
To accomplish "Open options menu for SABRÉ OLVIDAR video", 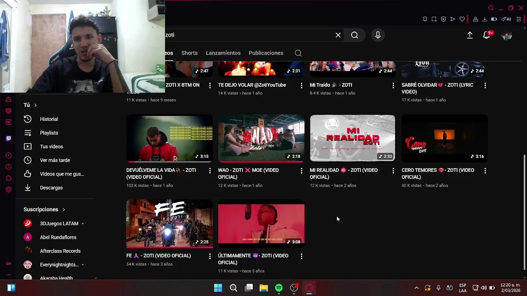I will [485, 86].
